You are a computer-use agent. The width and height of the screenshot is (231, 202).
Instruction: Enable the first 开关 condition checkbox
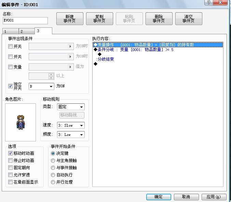tap(10, 47)
